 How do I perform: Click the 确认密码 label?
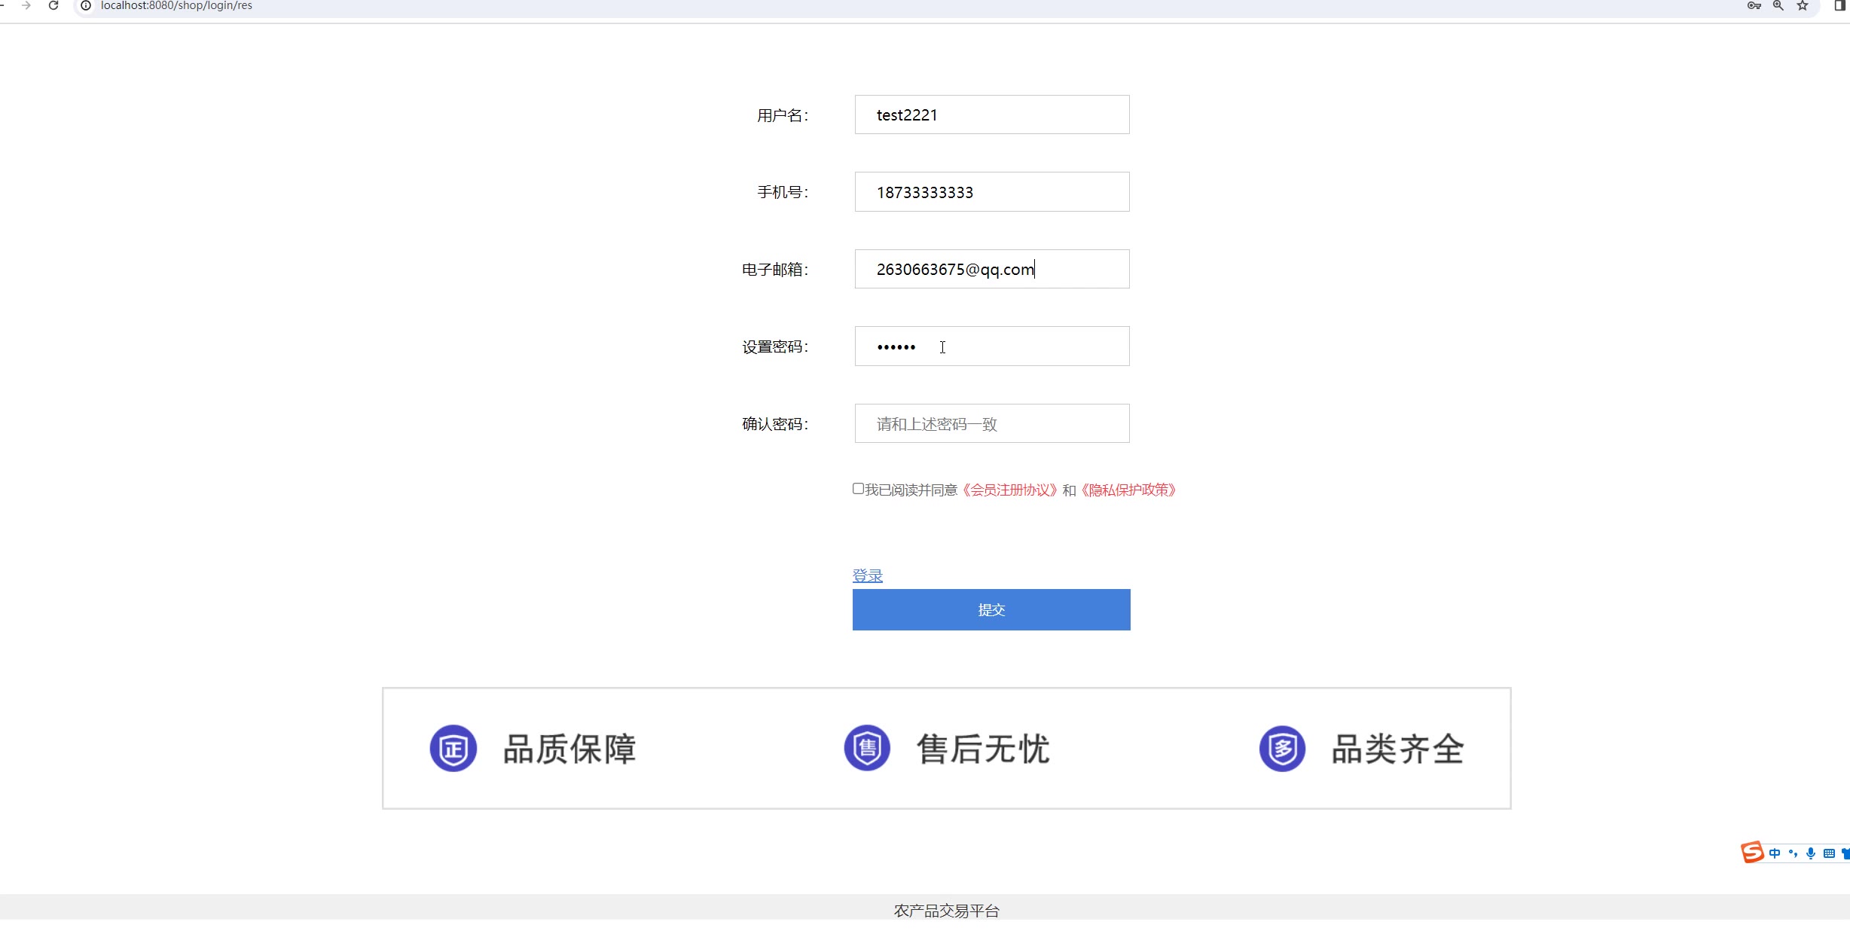tap(775, 424)
